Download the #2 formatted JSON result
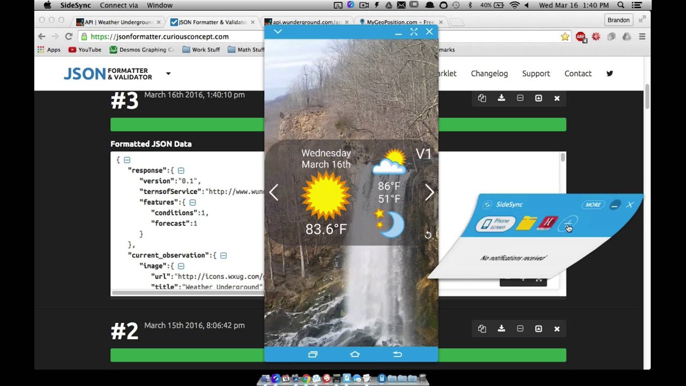 click(501, 329)
